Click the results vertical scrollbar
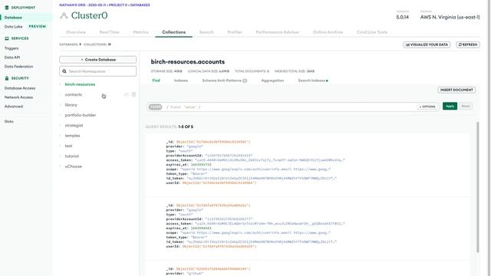491x276 pixels. point(477,187)
